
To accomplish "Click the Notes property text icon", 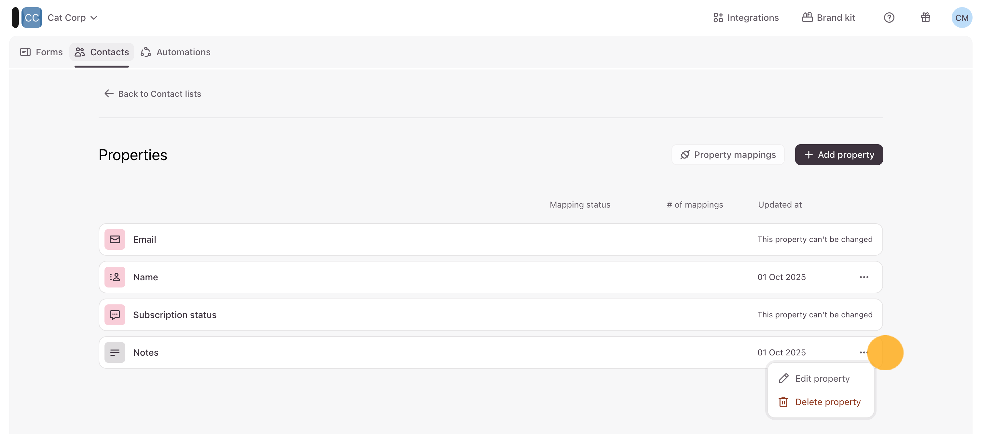I will click(x=115, y=352).
